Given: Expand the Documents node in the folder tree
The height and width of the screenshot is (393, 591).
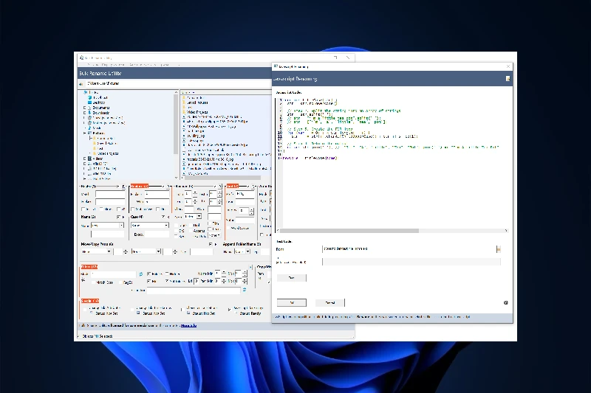Looking at the screenshot, I should [84, 108].
